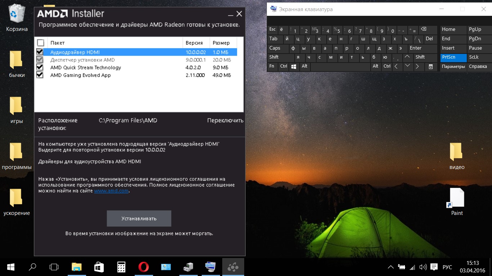Image resolution: width=492 pixels, height=276 pixels.
Task: Select the AMD Gaming Evolved App row name
Action: (x=81, y=75)
